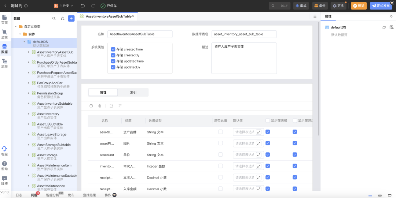Expand the AssetStorage entity
This screenshot has width=396, height=198.
(29, 155)
